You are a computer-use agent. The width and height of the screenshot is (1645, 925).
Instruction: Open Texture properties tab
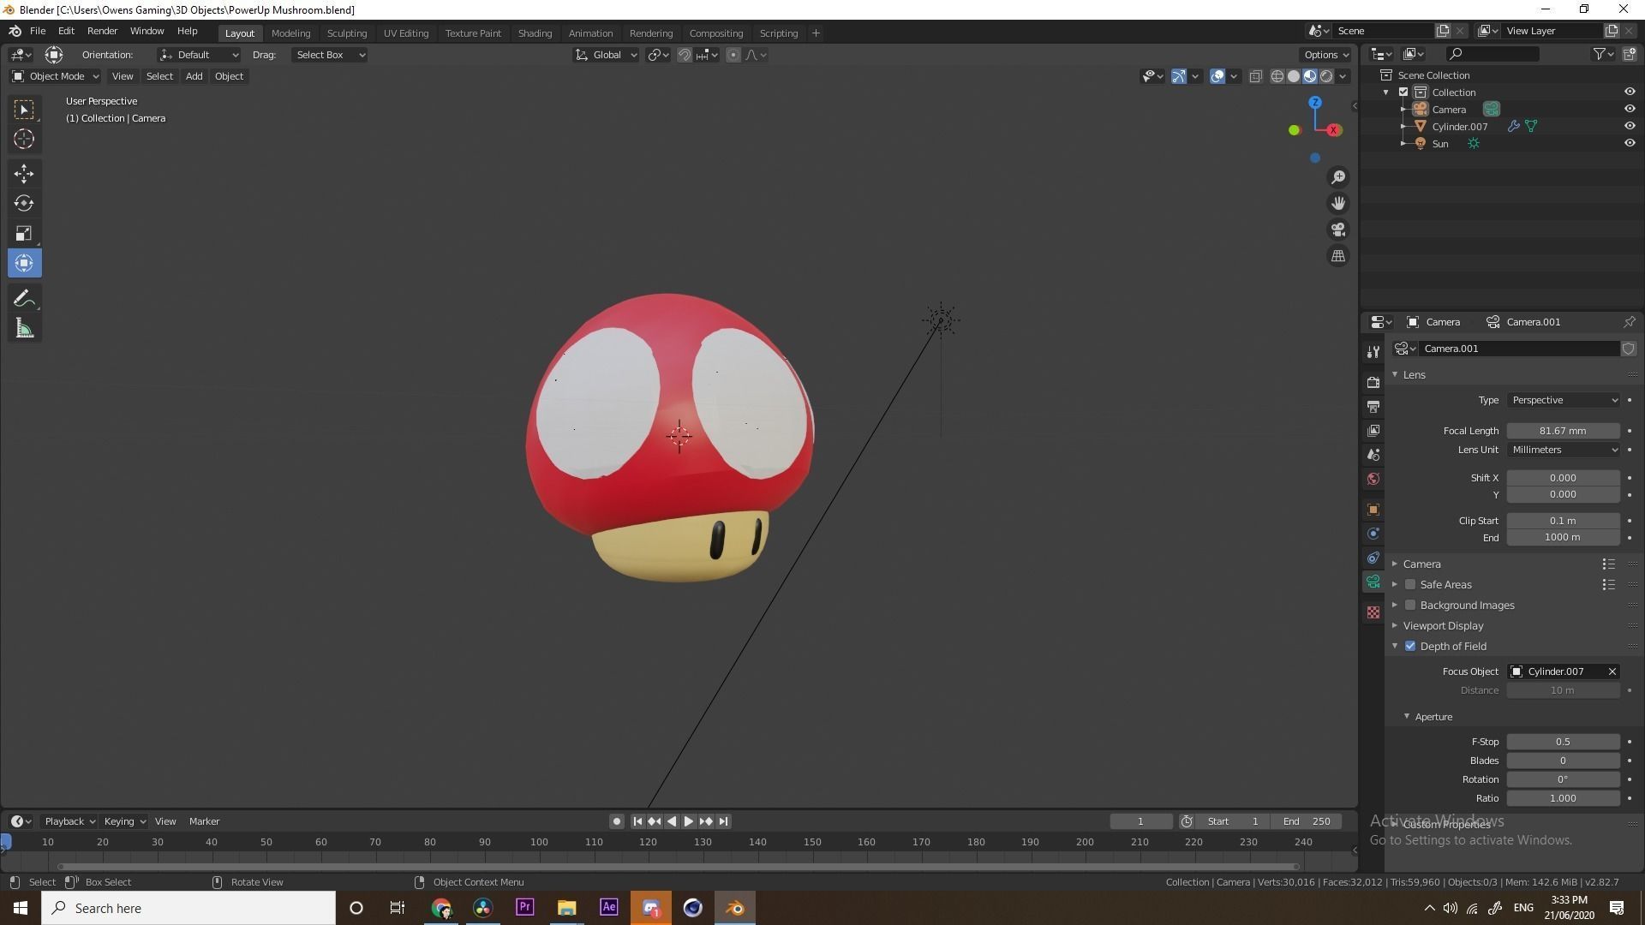click(1373, 612)
